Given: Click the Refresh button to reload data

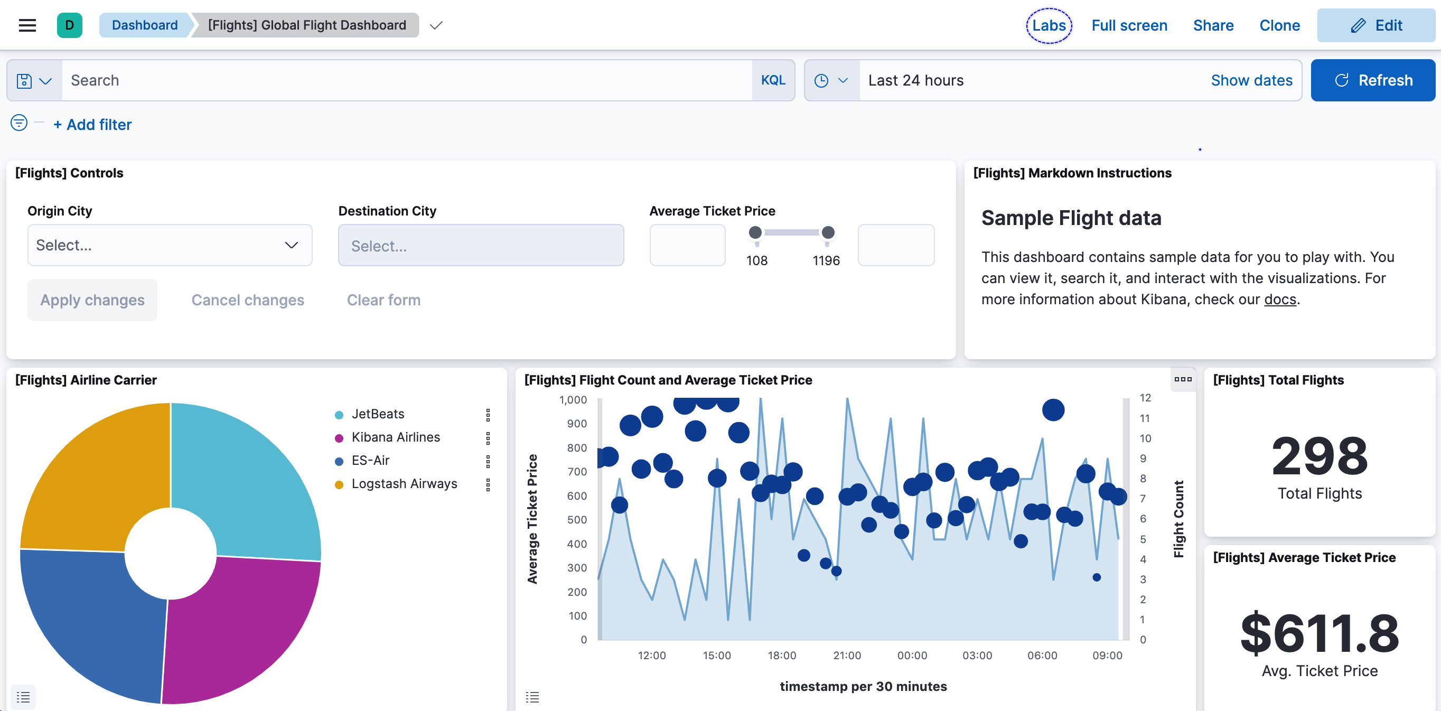Looking at the screenshot, I should tap(1372, 80).
